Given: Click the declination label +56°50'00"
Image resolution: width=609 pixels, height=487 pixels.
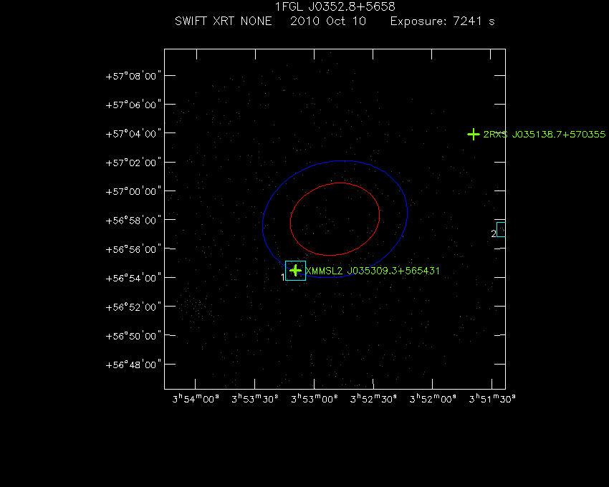Looking at the screenshot, I should 133,336.
